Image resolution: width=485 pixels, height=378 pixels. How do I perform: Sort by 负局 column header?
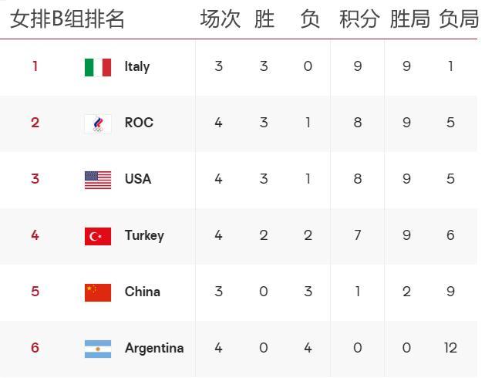(458, 19)
